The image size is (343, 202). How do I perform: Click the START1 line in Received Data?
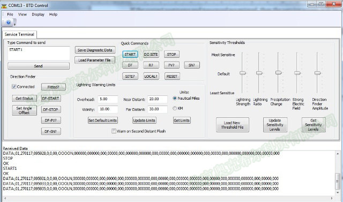pyautogui.click(x=10, y=168)
